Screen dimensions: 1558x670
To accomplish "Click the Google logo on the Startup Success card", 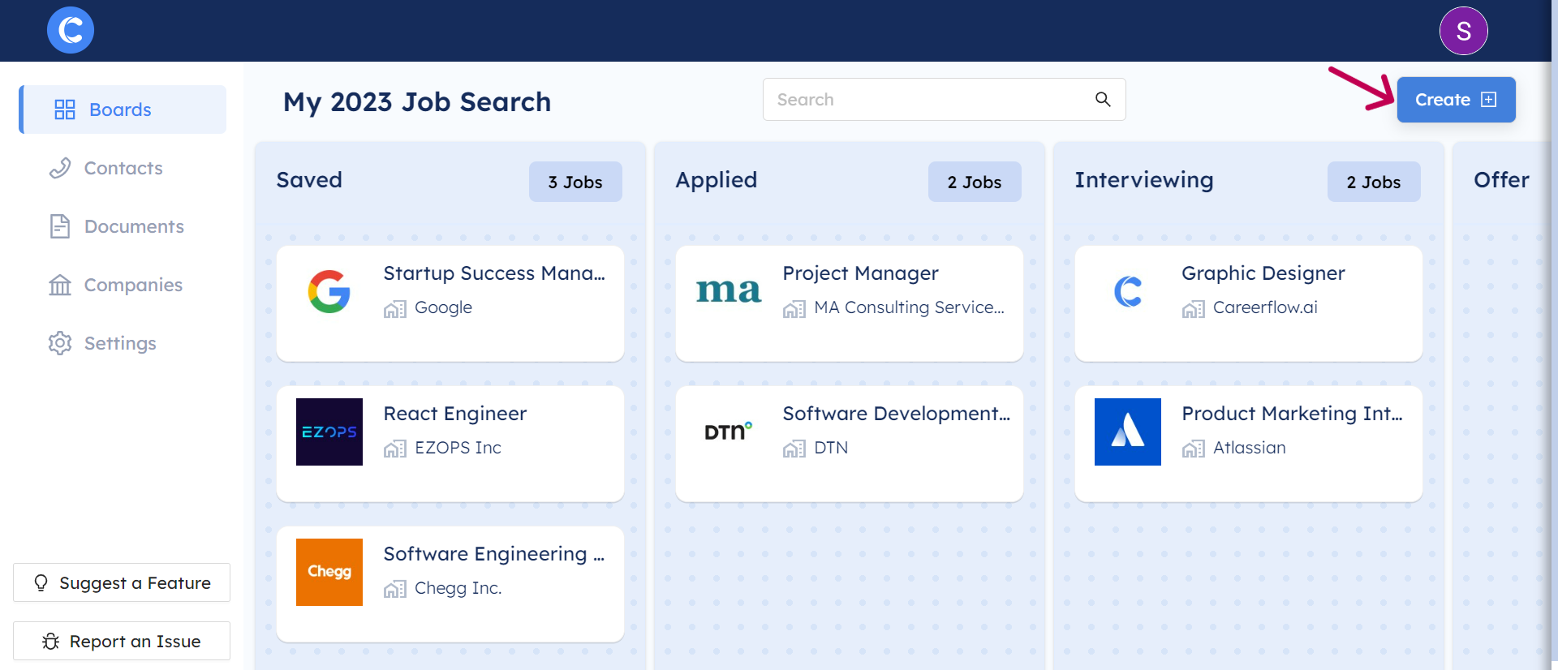I will coord(329,291).
